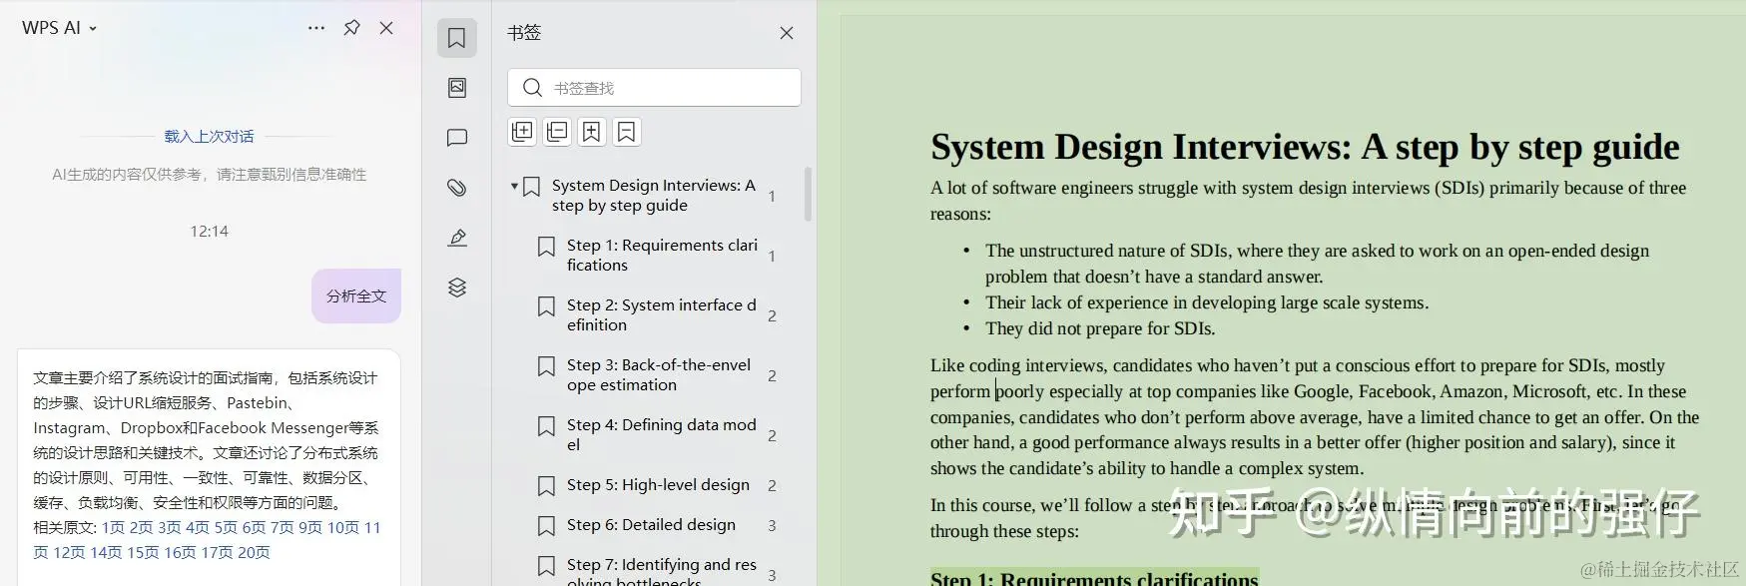1746x586 pixels.
Task: Click bullet 'The unstructured nature of SDIs'
Action: pyautogui.click(x=1317, y=264)
